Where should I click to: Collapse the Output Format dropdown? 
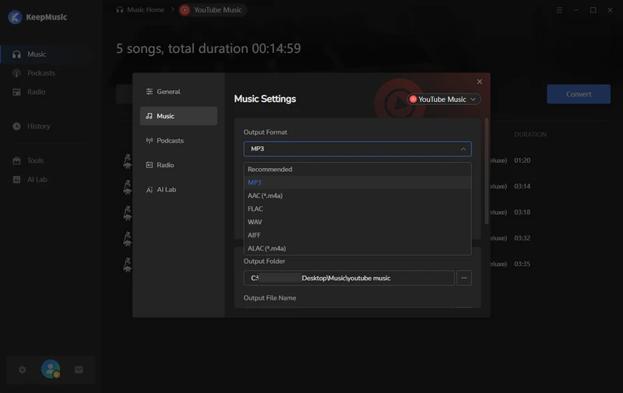[x=357, y=149]
